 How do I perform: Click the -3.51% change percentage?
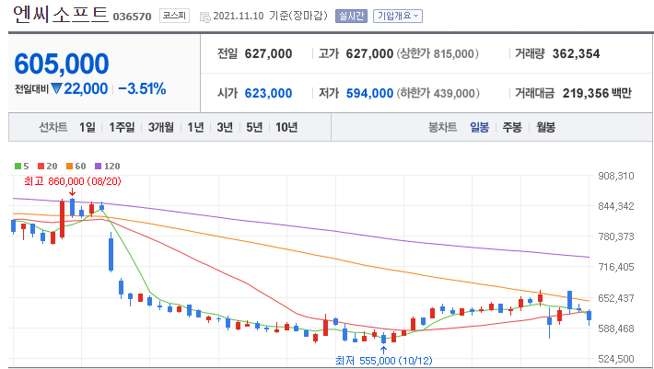coord(142,88)
